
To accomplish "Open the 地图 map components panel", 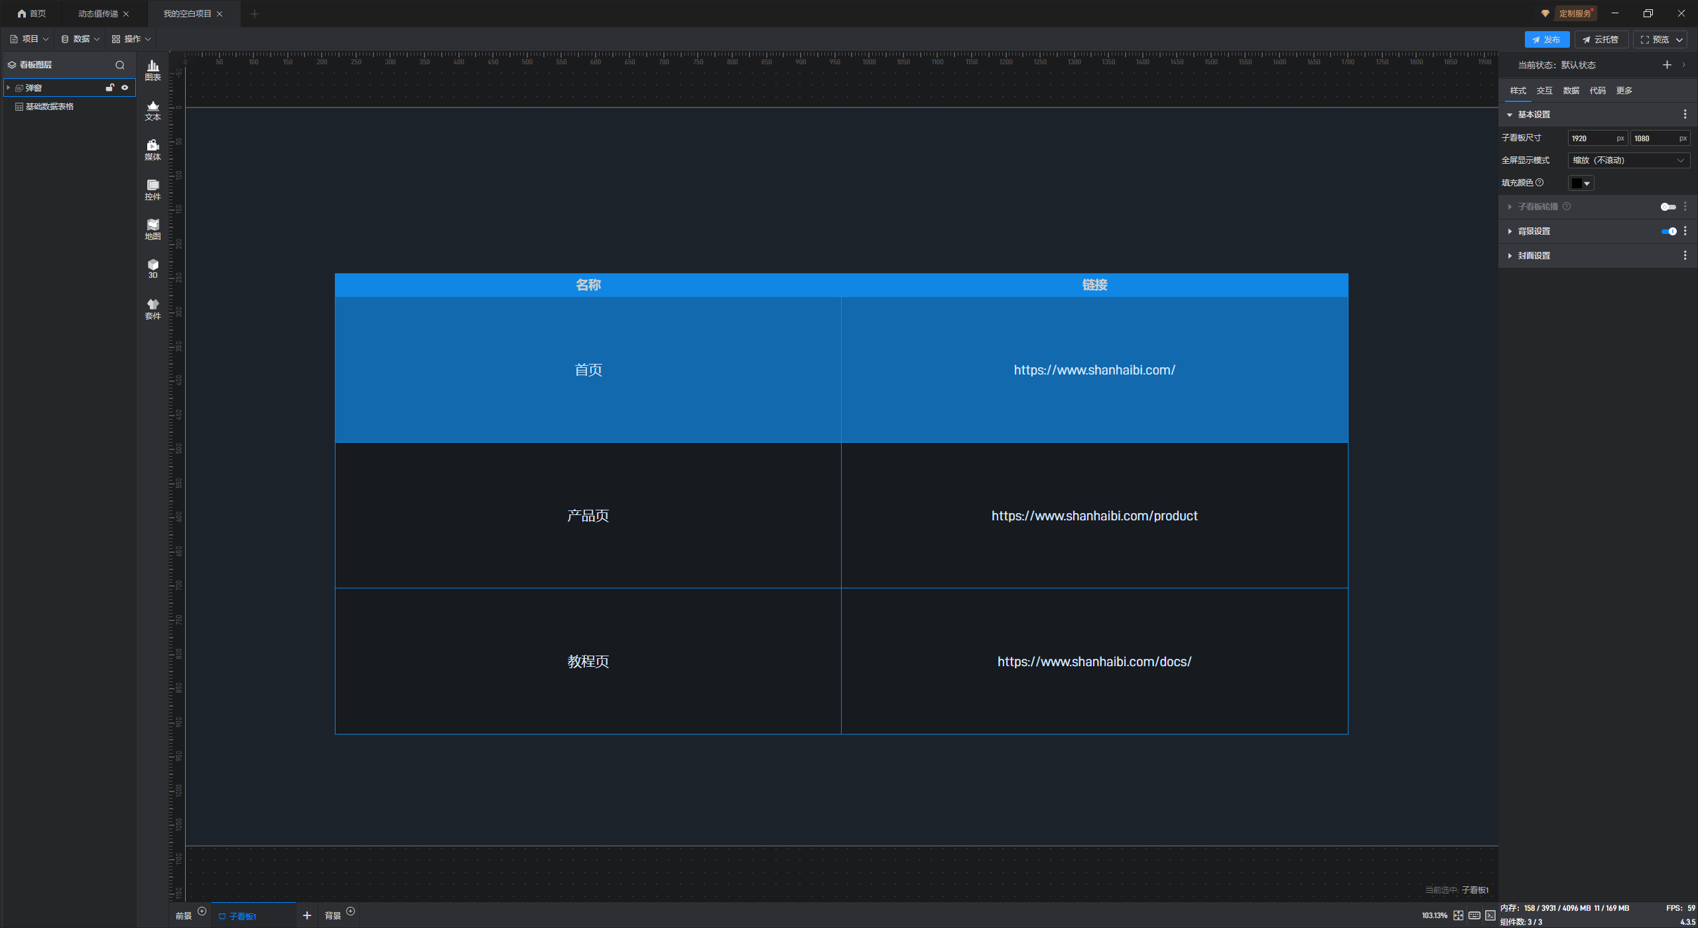I will tap(153, 229).
